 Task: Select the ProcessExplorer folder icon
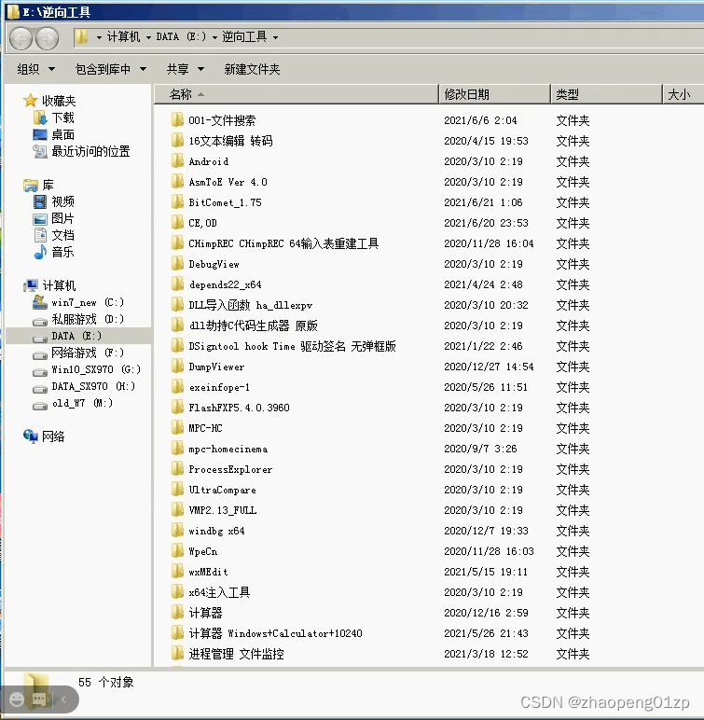[177, 468]
